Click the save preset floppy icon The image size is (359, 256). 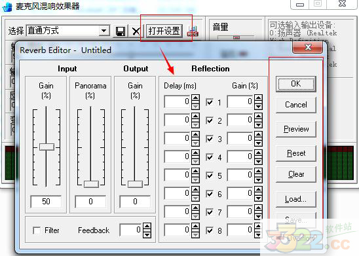[120, 31]
